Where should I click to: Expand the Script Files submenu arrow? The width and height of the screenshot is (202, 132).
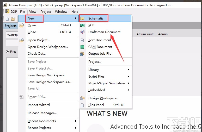point(128,77)
